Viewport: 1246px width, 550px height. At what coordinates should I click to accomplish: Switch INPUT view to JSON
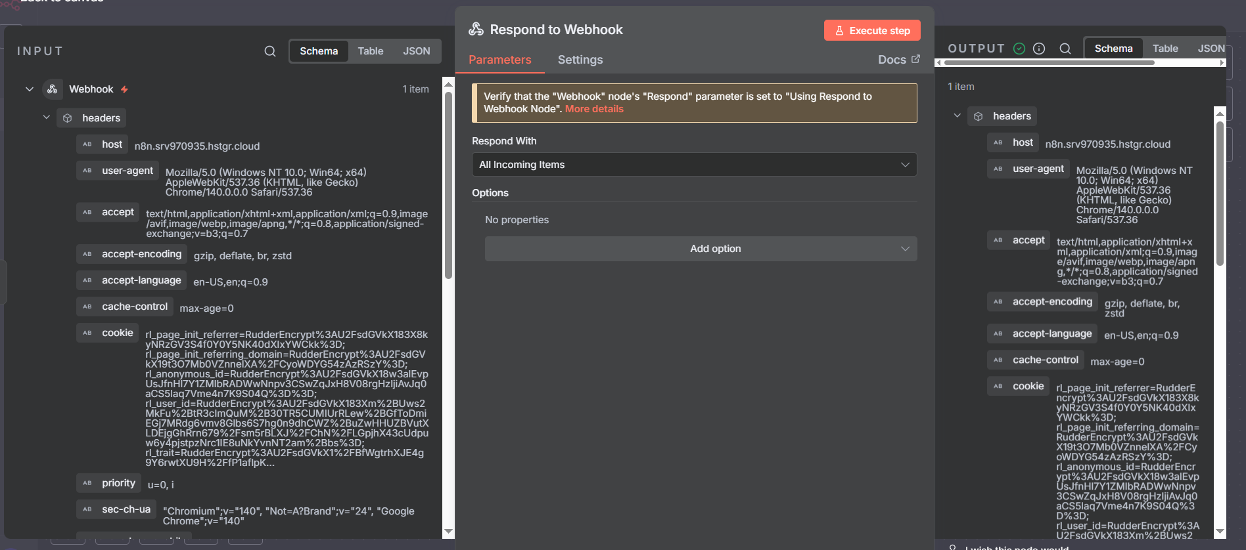pos(416,51)
